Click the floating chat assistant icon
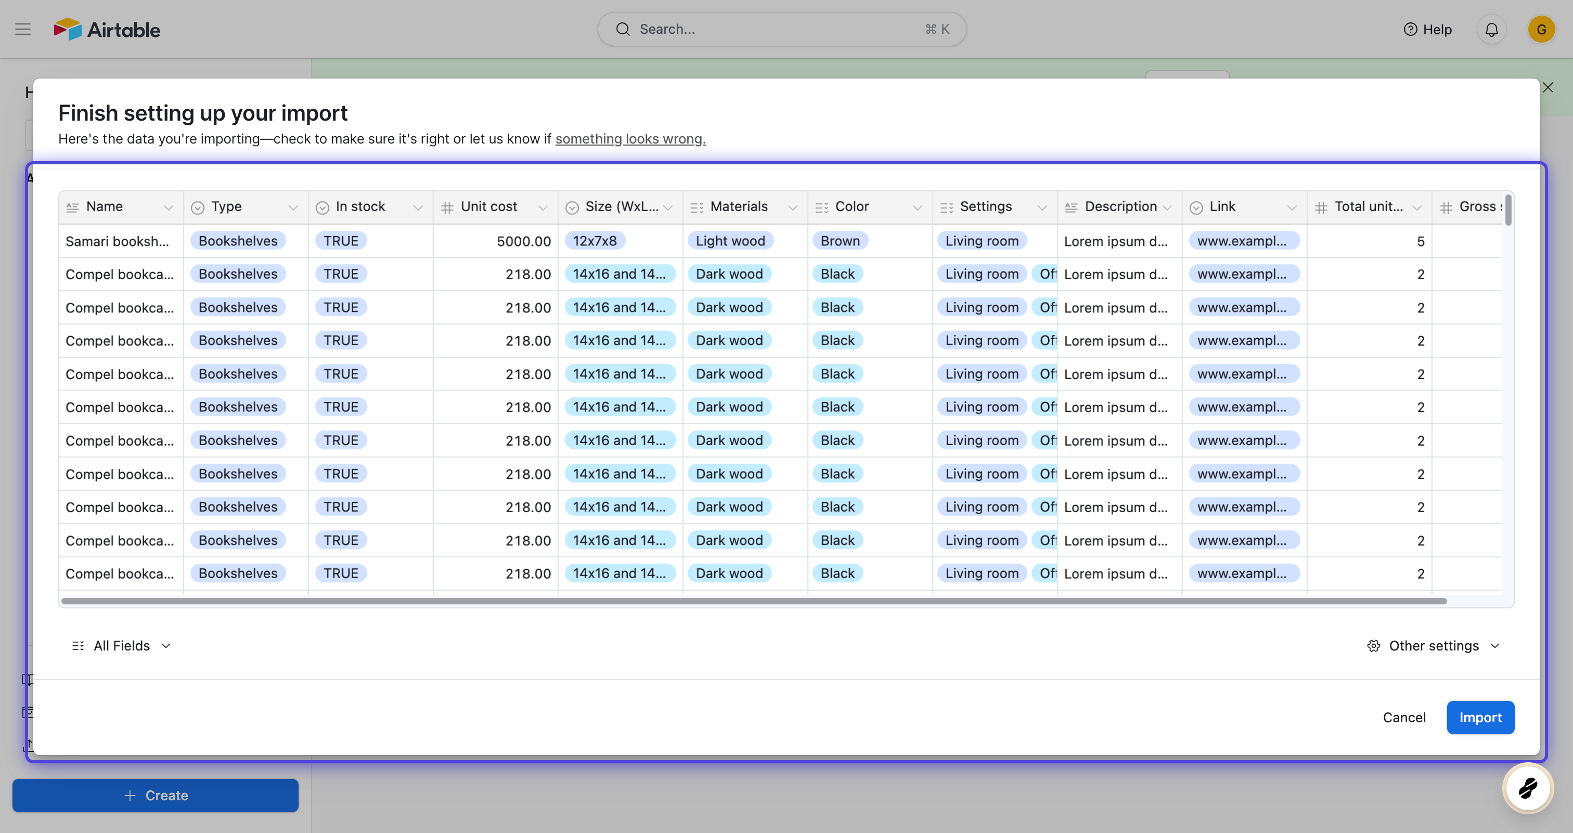Screen dimensions: 1573x833 1528,788
